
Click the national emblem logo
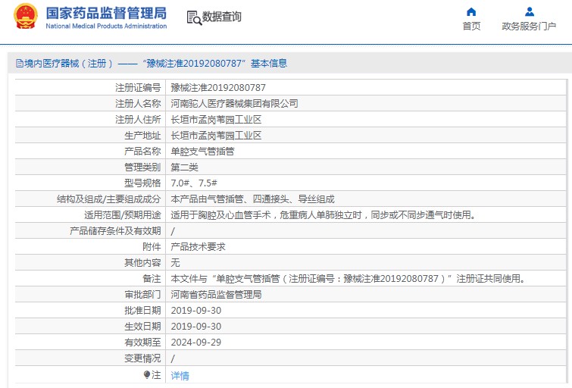[x=26, y=17]
